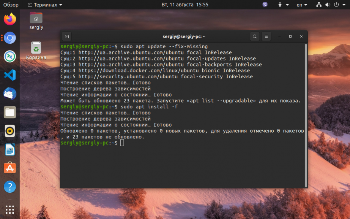Show the applications grid
Image resolution: width=350 pixels, height=219 pixels.
click(10, 209)
